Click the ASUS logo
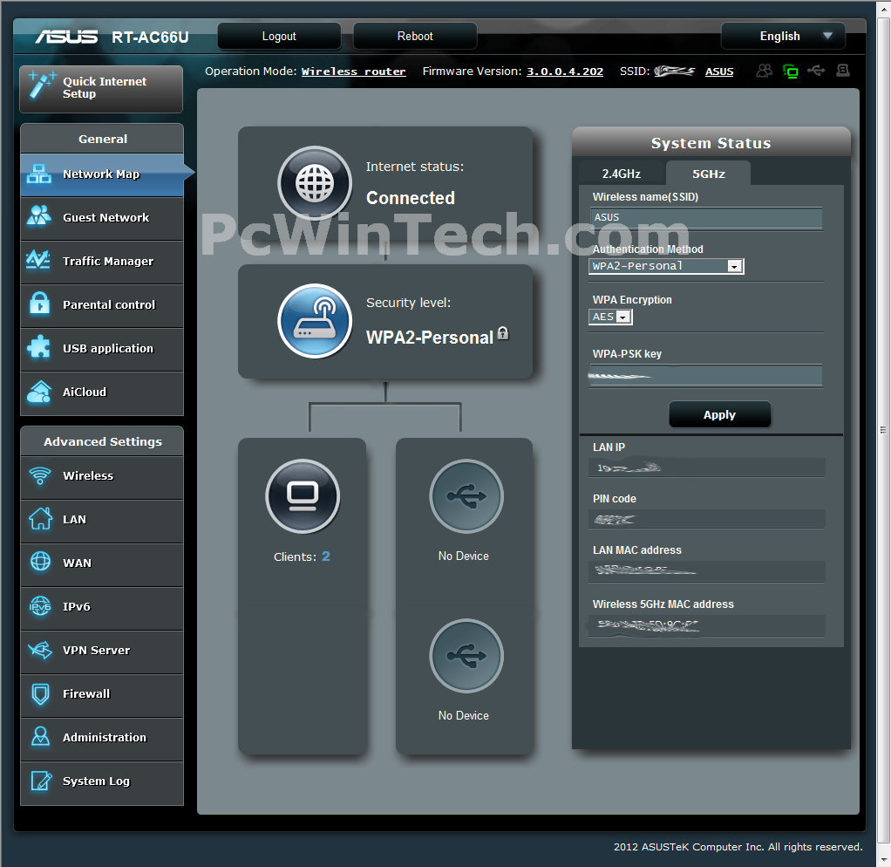Screen dimensions: 891x867 66,37
